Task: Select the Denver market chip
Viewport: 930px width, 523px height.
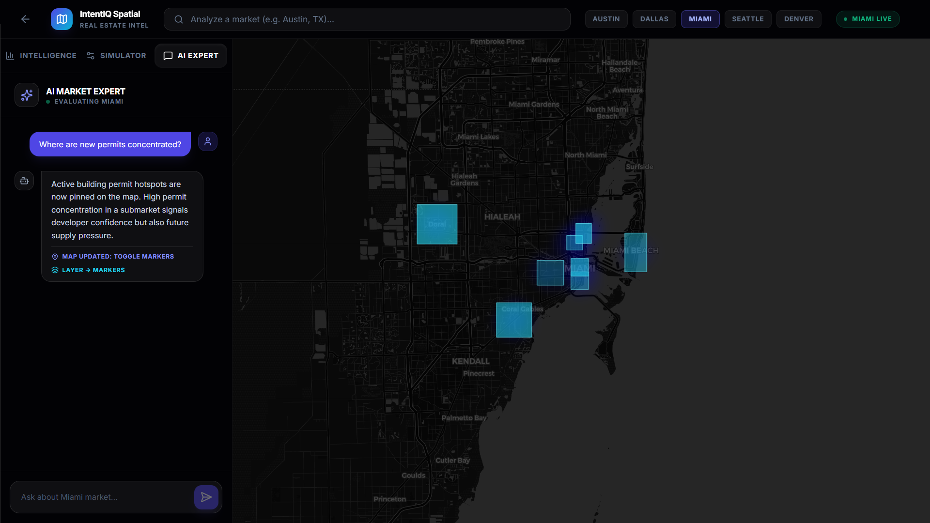Action: 798,19
